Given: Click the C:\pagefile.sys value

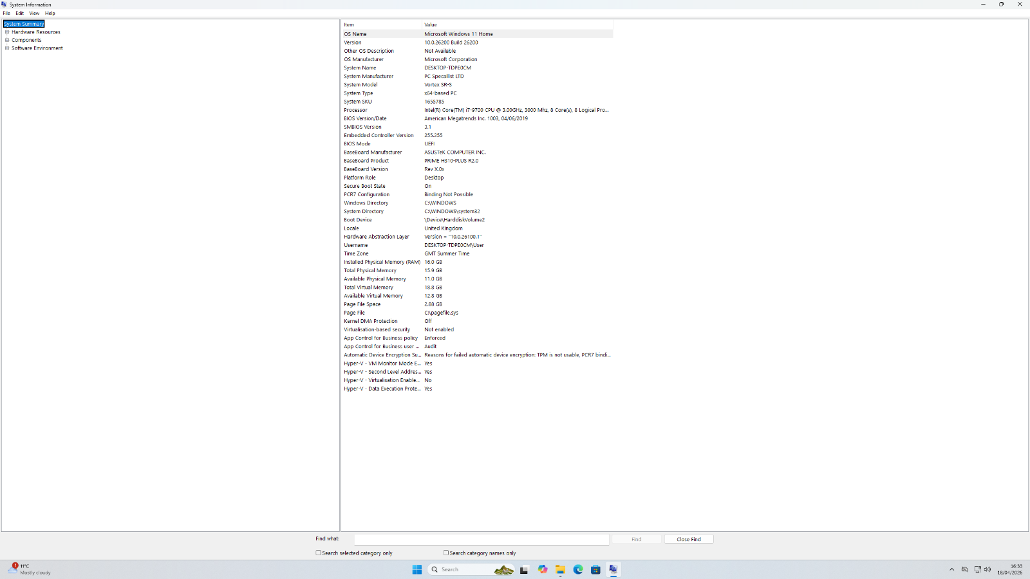Looking at the screenshot, I should pyautogui.click(x=442, y=313).
